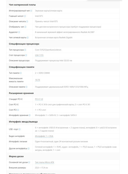Viewport: 128px width, 174px height.
Task: Click info icon beside USB-порт
Action: coord(20,129)
